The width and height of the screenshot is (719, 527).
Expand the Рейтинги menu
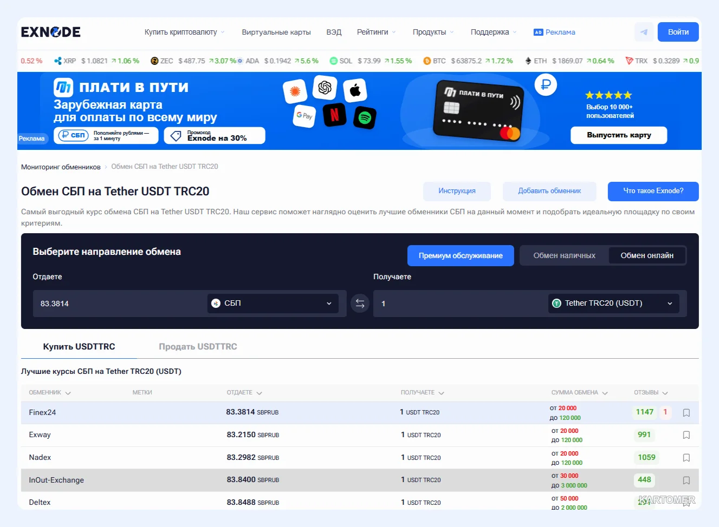pyautogui.click(x=377, y=32)
